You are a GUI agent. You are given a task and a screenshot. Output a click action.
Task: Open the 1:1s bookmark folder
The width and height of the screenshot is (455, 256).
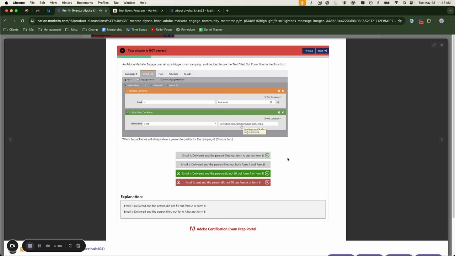click(28, 30)
